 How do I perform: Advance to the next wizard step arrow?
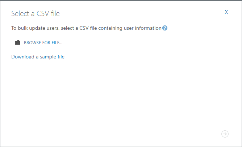coord(225,134)
